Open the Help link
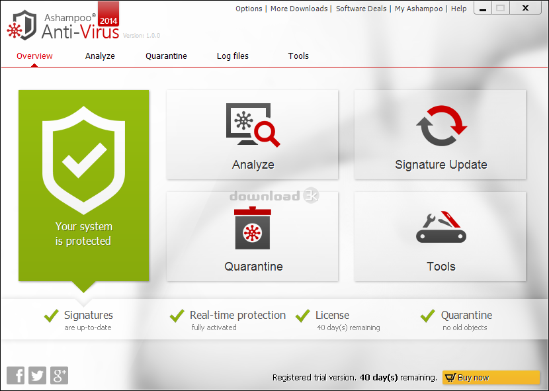The image size is (549, 391). tap(458, 9)
